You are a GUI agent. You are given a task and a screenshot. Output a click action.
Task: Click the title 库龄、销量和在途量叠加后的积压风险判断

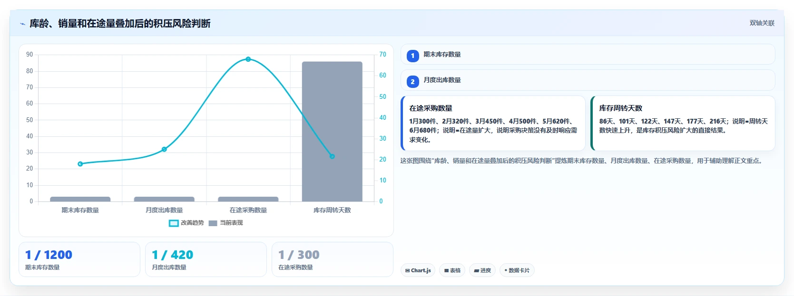pos(120,23)
